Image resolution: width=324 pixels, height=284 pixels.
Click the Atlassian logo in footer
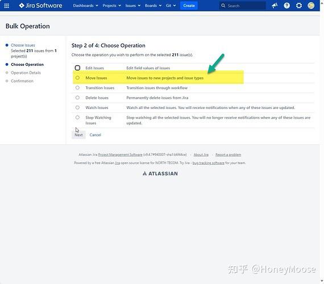pos(160,173)
